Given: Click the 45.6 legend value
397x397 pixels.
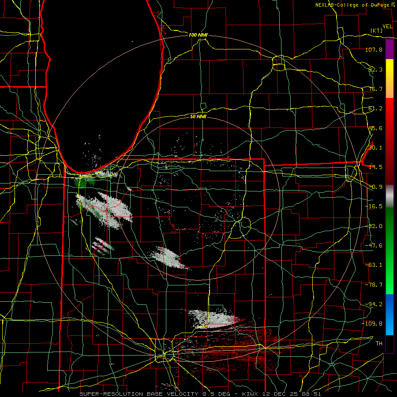Looking at the screenshot, I should pos(375,128).
